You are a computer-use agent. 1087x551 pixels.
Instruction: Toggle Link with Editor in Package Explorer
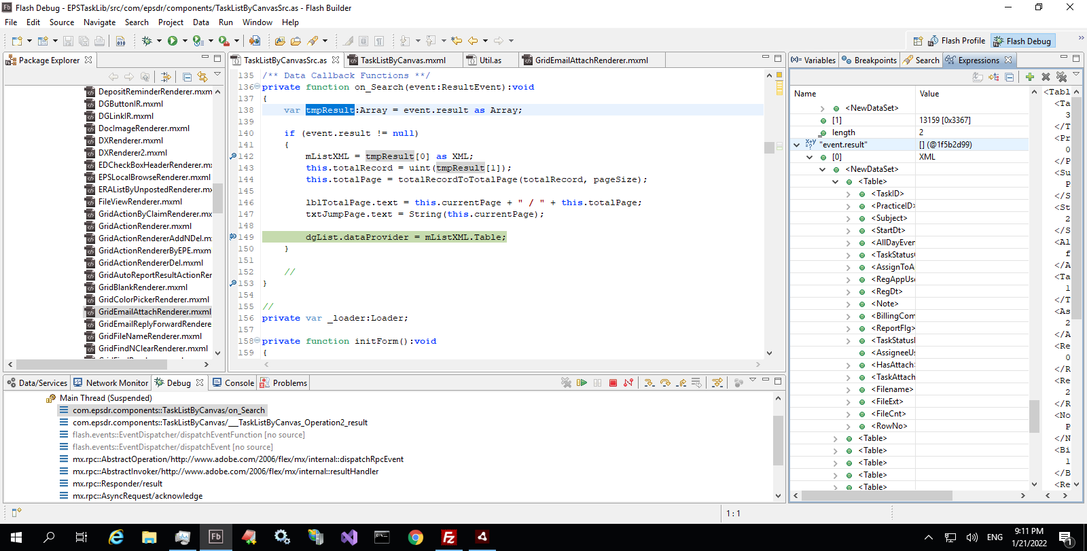point(202,77)
